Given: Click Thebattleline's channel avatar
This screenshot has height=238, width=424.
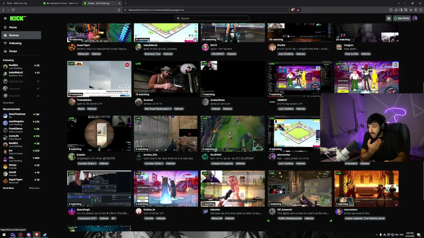Looking at the screenshot, I should (72, 102).
